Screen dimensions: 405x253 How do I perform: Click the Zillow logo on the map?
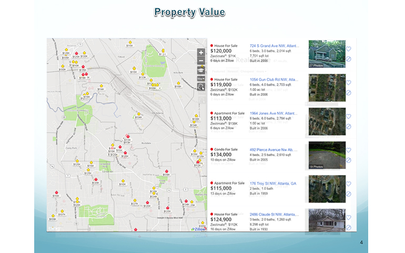pos(200,229)
